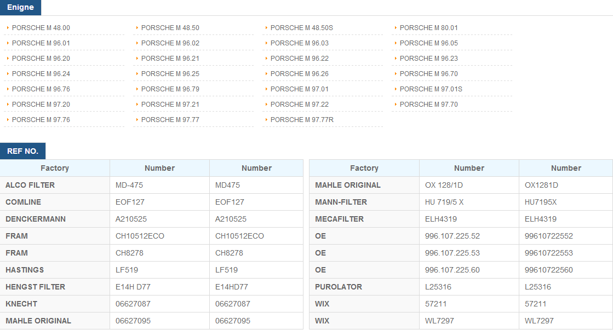This screenshot has width=613, height=330.
Task: Select the HU 719/5 X number cell
Action: point(469,202)
